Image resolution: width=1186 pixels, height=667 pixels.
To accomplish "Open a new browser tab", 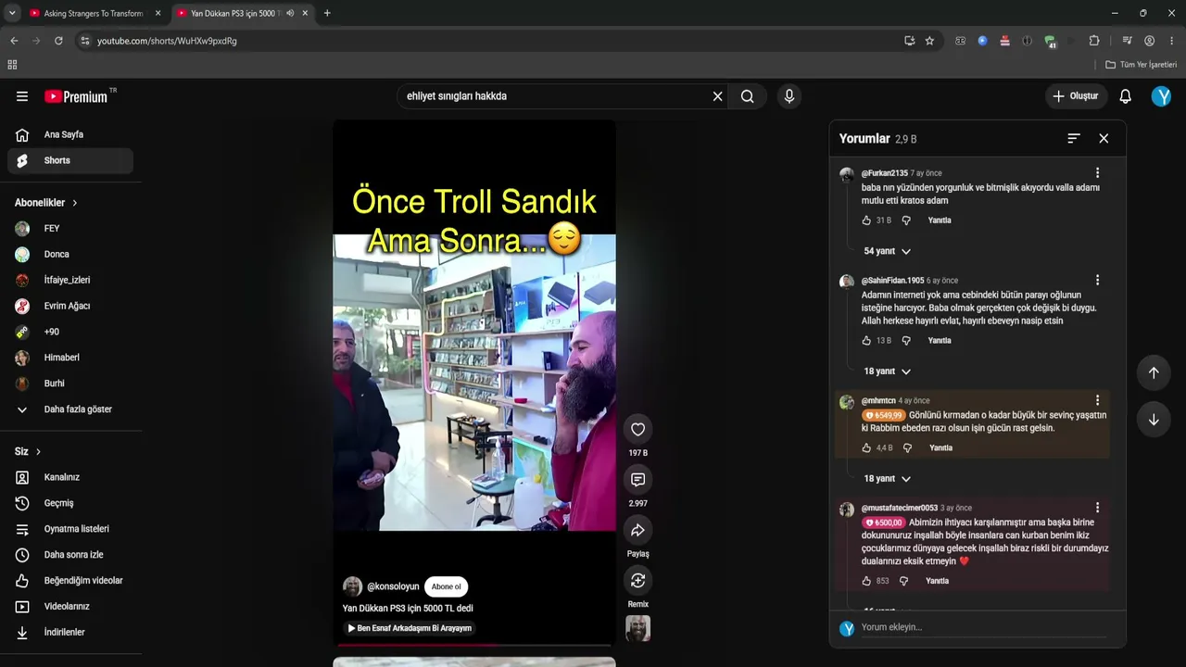I will click(x=327, y=13).
